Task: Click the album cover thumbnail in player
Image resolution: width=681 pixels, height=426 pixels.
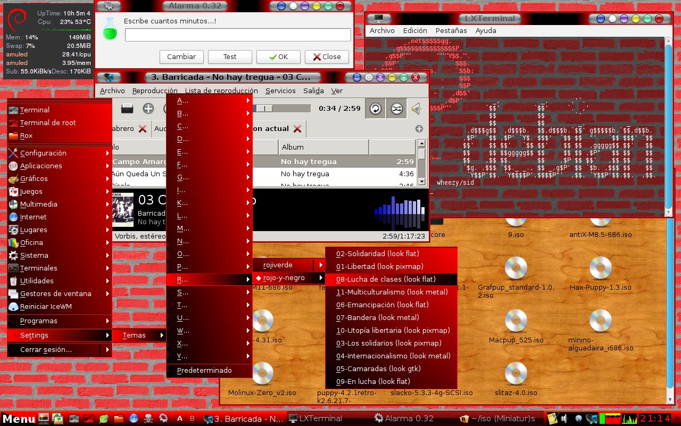Action: pos(123,209)
